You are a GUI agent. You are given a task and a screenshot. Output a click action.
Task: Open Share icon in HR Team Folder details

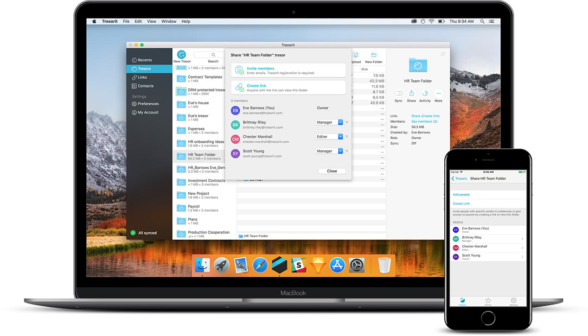coord(411,93)
